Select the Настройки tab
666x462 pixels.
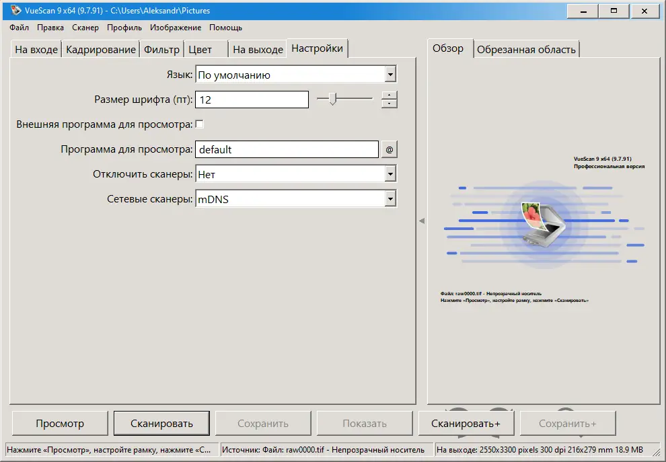[x=318, y=48]
